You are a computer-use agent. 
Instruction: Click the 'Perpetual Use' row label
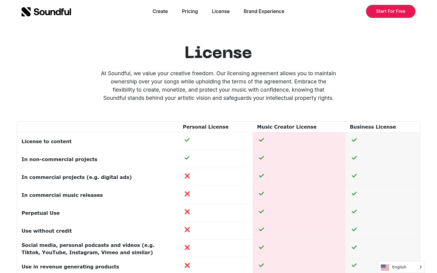pos(41,213)
